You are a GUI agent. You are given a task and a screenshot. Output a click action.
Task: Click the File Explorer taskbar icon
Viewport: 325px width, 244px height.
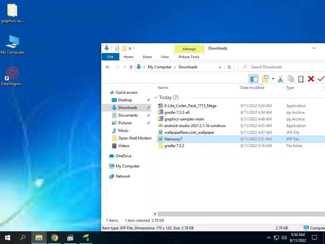[x=39, y=238]
